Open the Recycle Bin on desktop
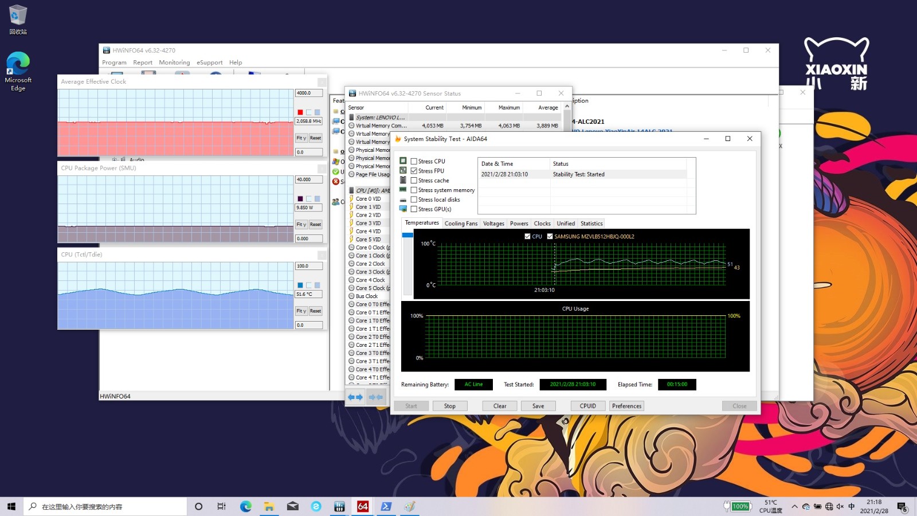Image resolution: width=917 pixels, height=516 pixels. click(18, 19)
